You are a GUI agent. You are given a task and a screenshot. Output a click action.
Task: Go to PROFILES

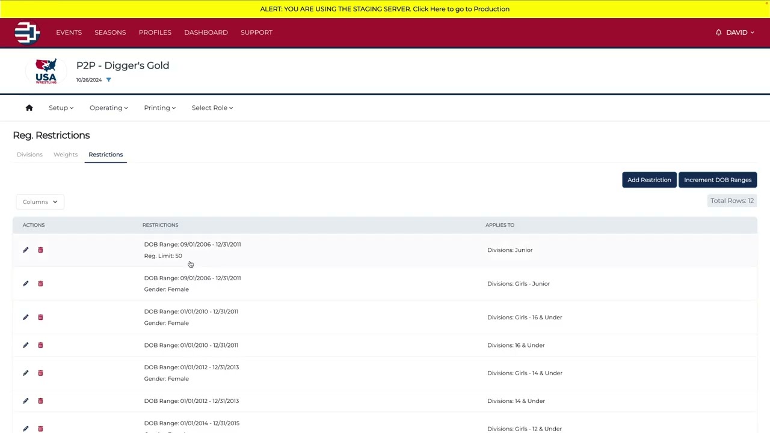click(x=155, y=32)
